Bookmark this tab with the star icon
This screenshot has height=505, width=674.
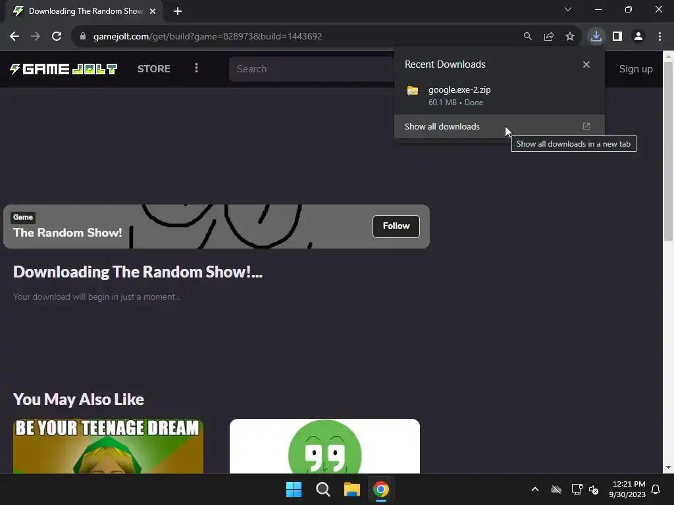pos(570,37)
